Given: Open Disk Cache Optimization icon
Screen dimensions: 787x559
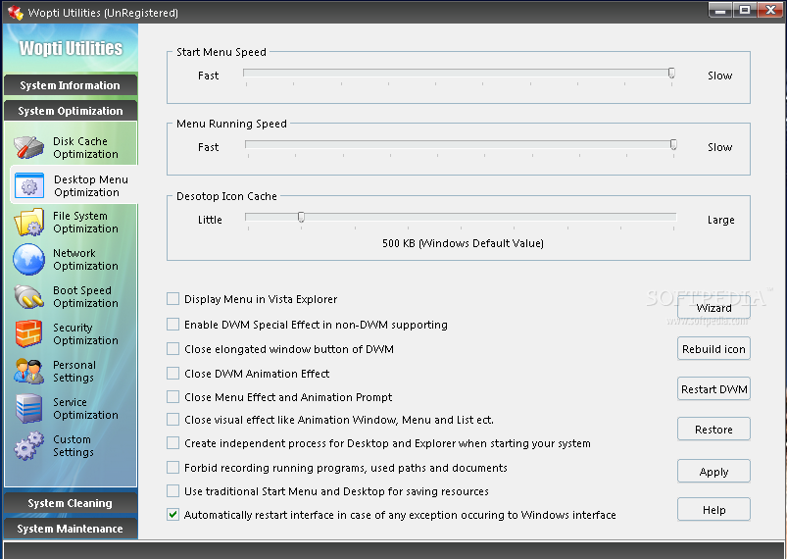Looking at the screenshot, I should (29, 147).
